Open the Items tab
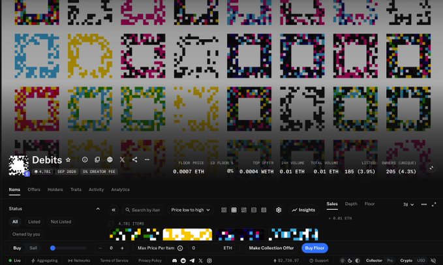The width and height of the screenshot is (443, 265). click(x=14, y=189)
